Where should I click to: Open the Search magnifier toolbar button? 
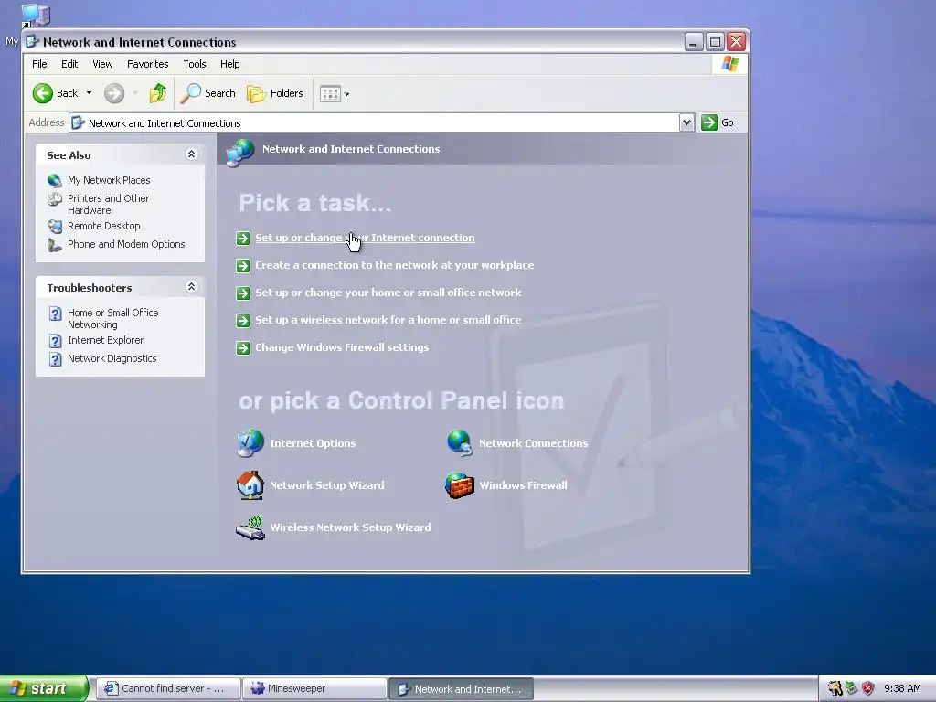click(x=208, y=93)
